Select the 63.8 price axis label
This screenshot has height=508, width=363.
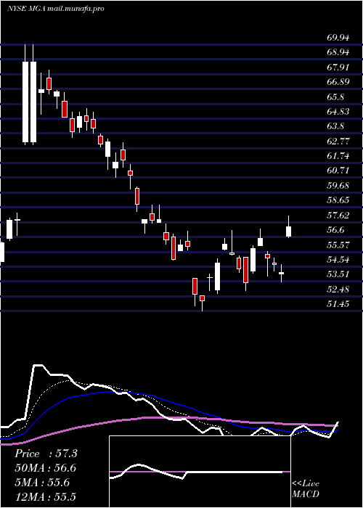tap(335, 126)
